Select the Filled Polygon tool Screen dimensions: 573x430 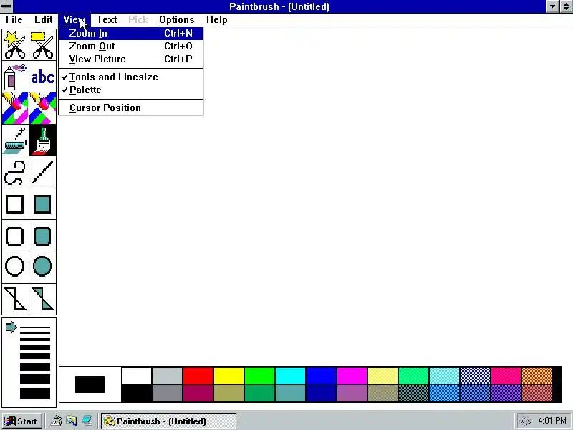tap(43, 299)
